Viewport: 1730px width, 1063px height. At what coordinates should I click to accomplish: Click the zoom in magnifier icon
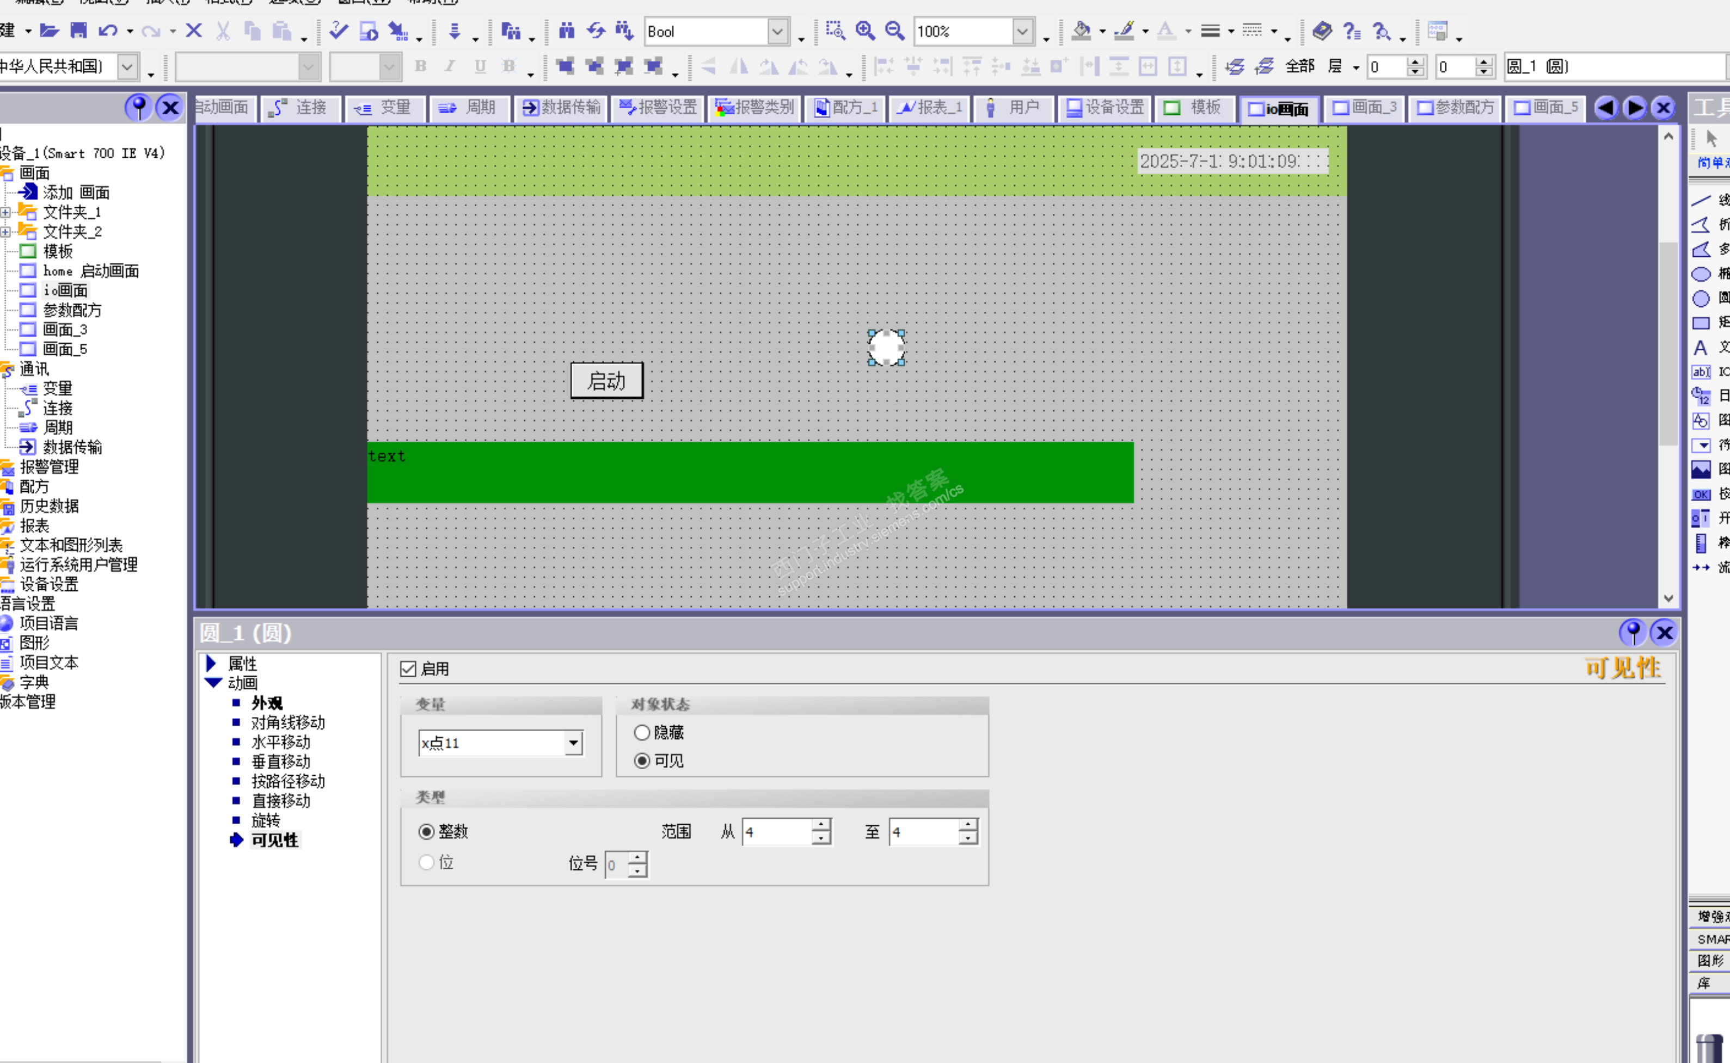point(864,30)
